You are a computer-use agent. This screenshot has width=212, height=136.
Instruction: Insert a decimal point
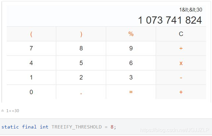[x=81, y=92]
